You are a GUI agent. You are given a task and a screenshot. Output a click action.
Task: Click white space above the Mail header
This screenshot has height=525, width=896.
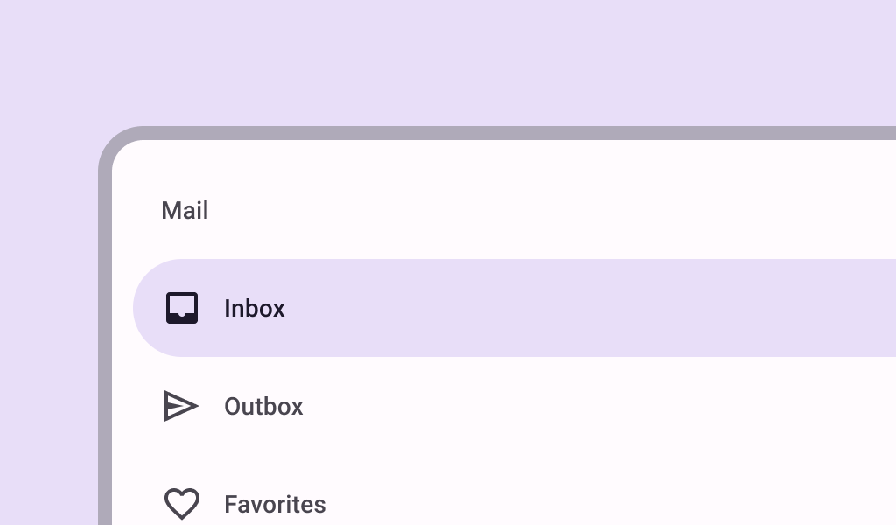[457, 165]
